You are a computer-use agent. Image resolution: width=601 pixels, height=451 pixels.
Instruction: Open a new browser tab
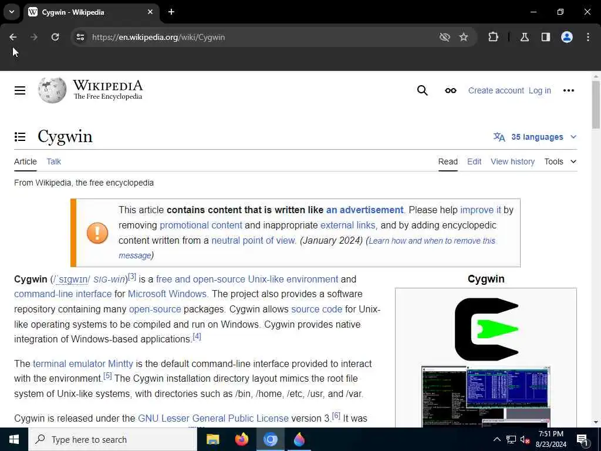coord(171,12)
